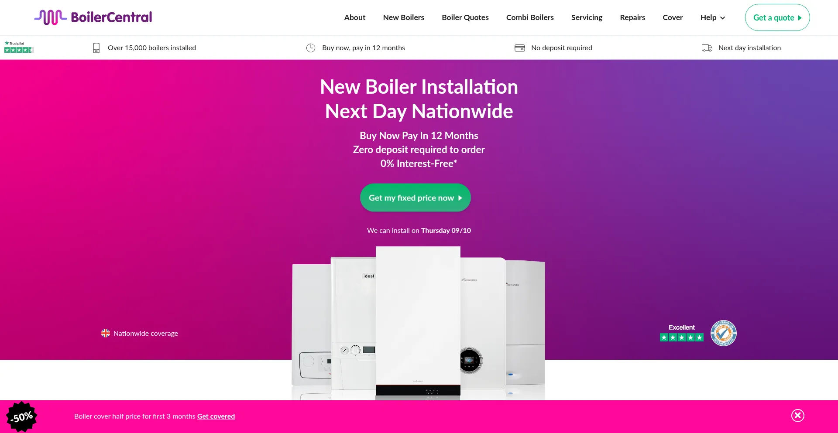Image resolution: width=838 pixels, height=433 pixels.
Task: Close the pink promotional banner
Action: click(x=798, y=416)
